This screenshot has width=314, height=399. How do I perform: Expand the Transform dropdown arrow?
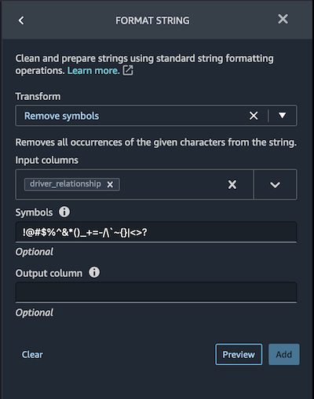(282, 116)
